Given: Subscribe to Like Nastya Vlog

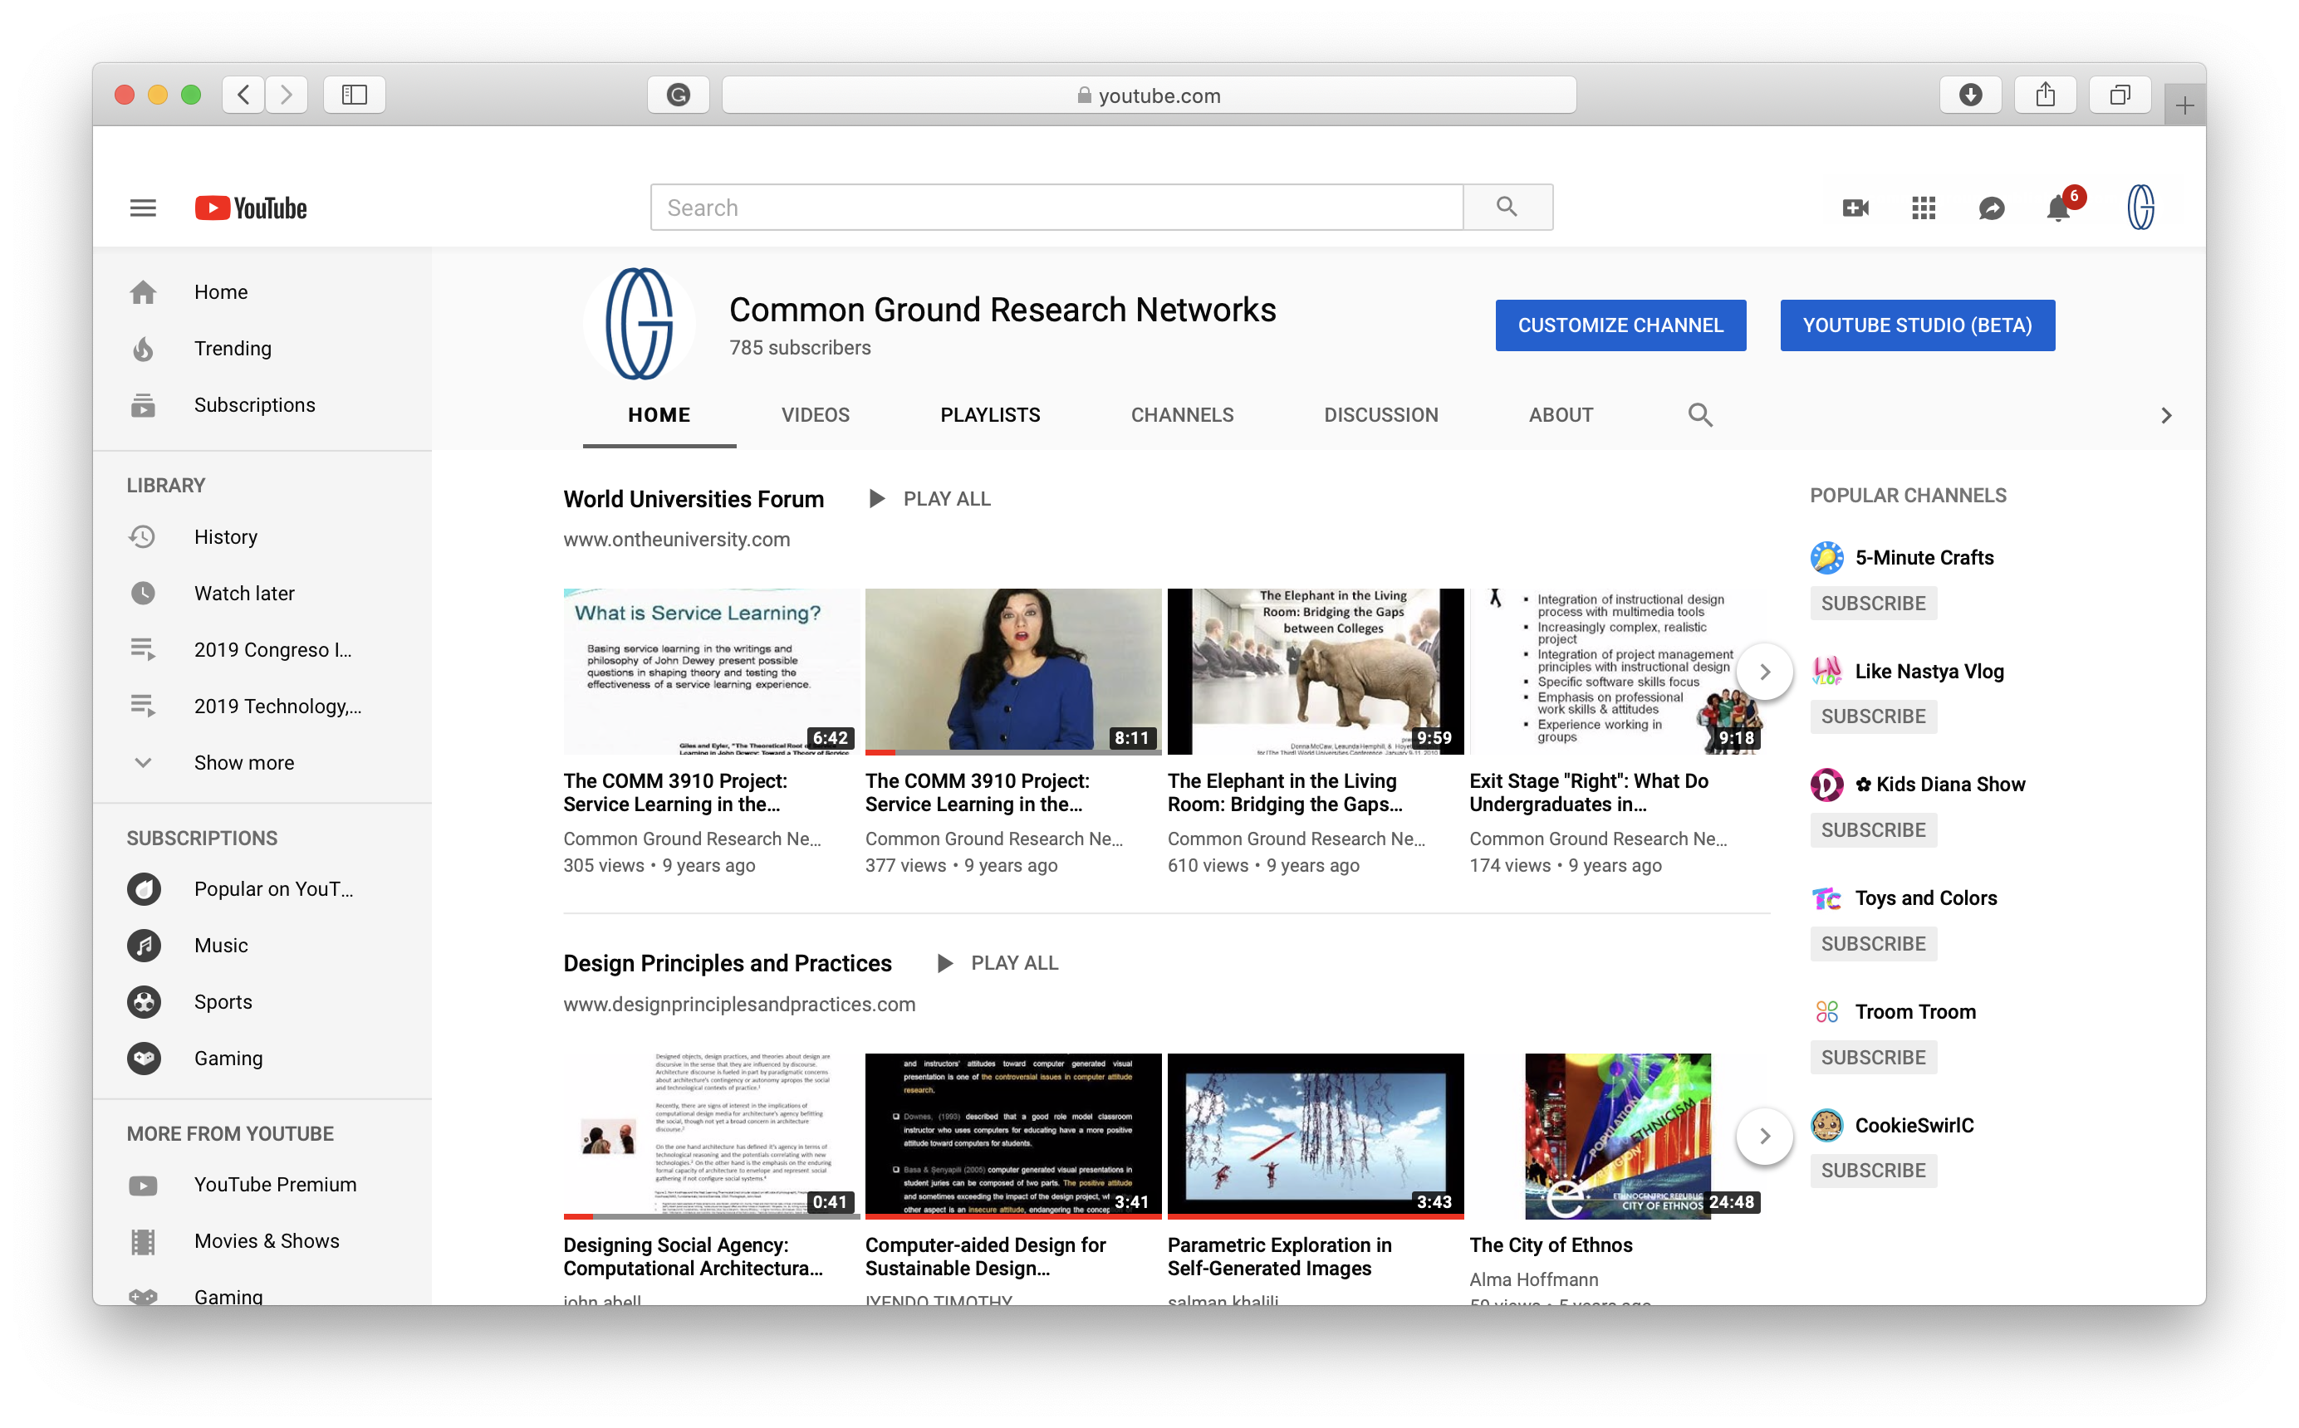Looking at the screenshot, I should point(1873,716).
